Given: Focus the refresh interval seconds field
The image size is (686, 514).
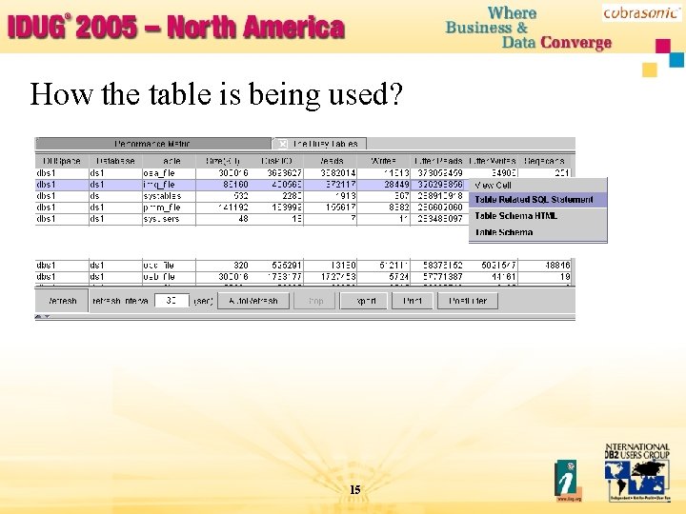Looking at the screenshot, I should (x=171, y=300).
